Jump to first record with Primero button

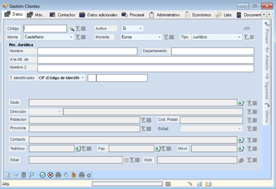[267, 32]
